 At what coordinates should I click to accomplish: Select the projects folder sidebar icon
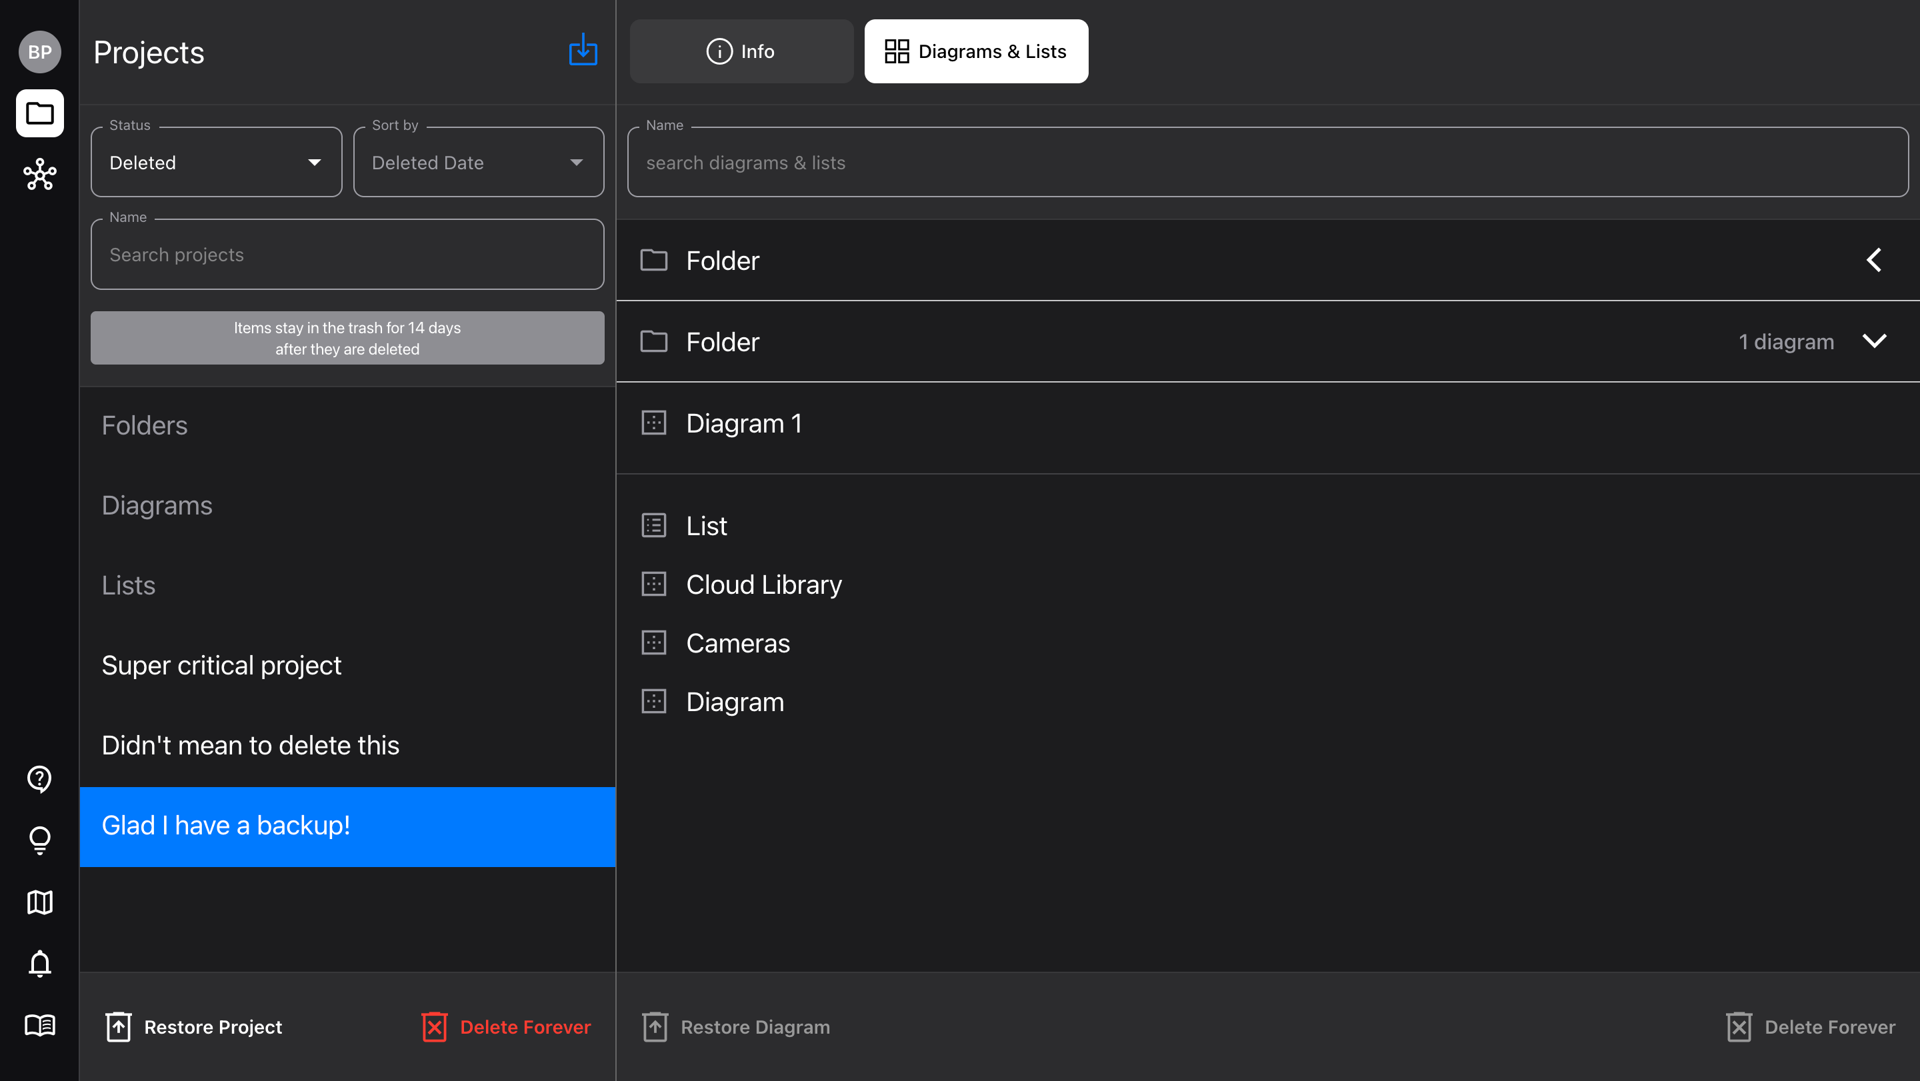click(39, 113)
